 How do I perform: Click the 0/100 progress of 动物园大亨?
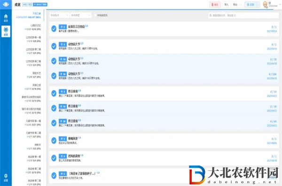(273, 74)
